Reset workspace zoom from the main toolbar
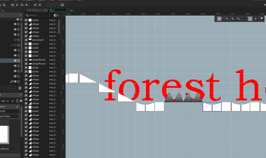The width and height of the screenshot is (266, 158). (53, 5)
